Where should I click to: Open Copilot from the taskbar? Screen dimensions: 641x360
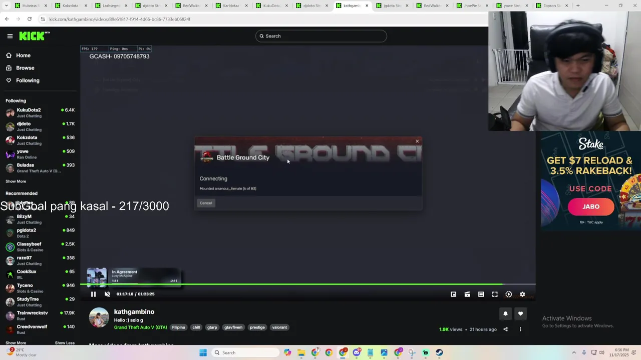[287, 352]
